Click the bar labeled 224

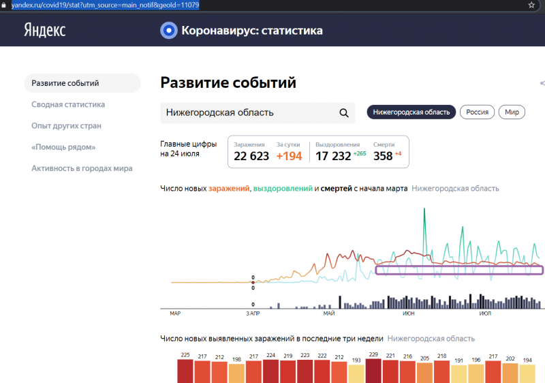point(270,371)
